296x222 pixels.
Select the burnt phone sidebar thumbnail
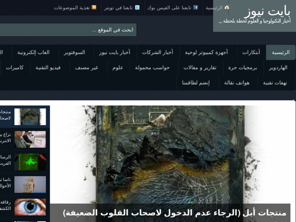point(30,116)
